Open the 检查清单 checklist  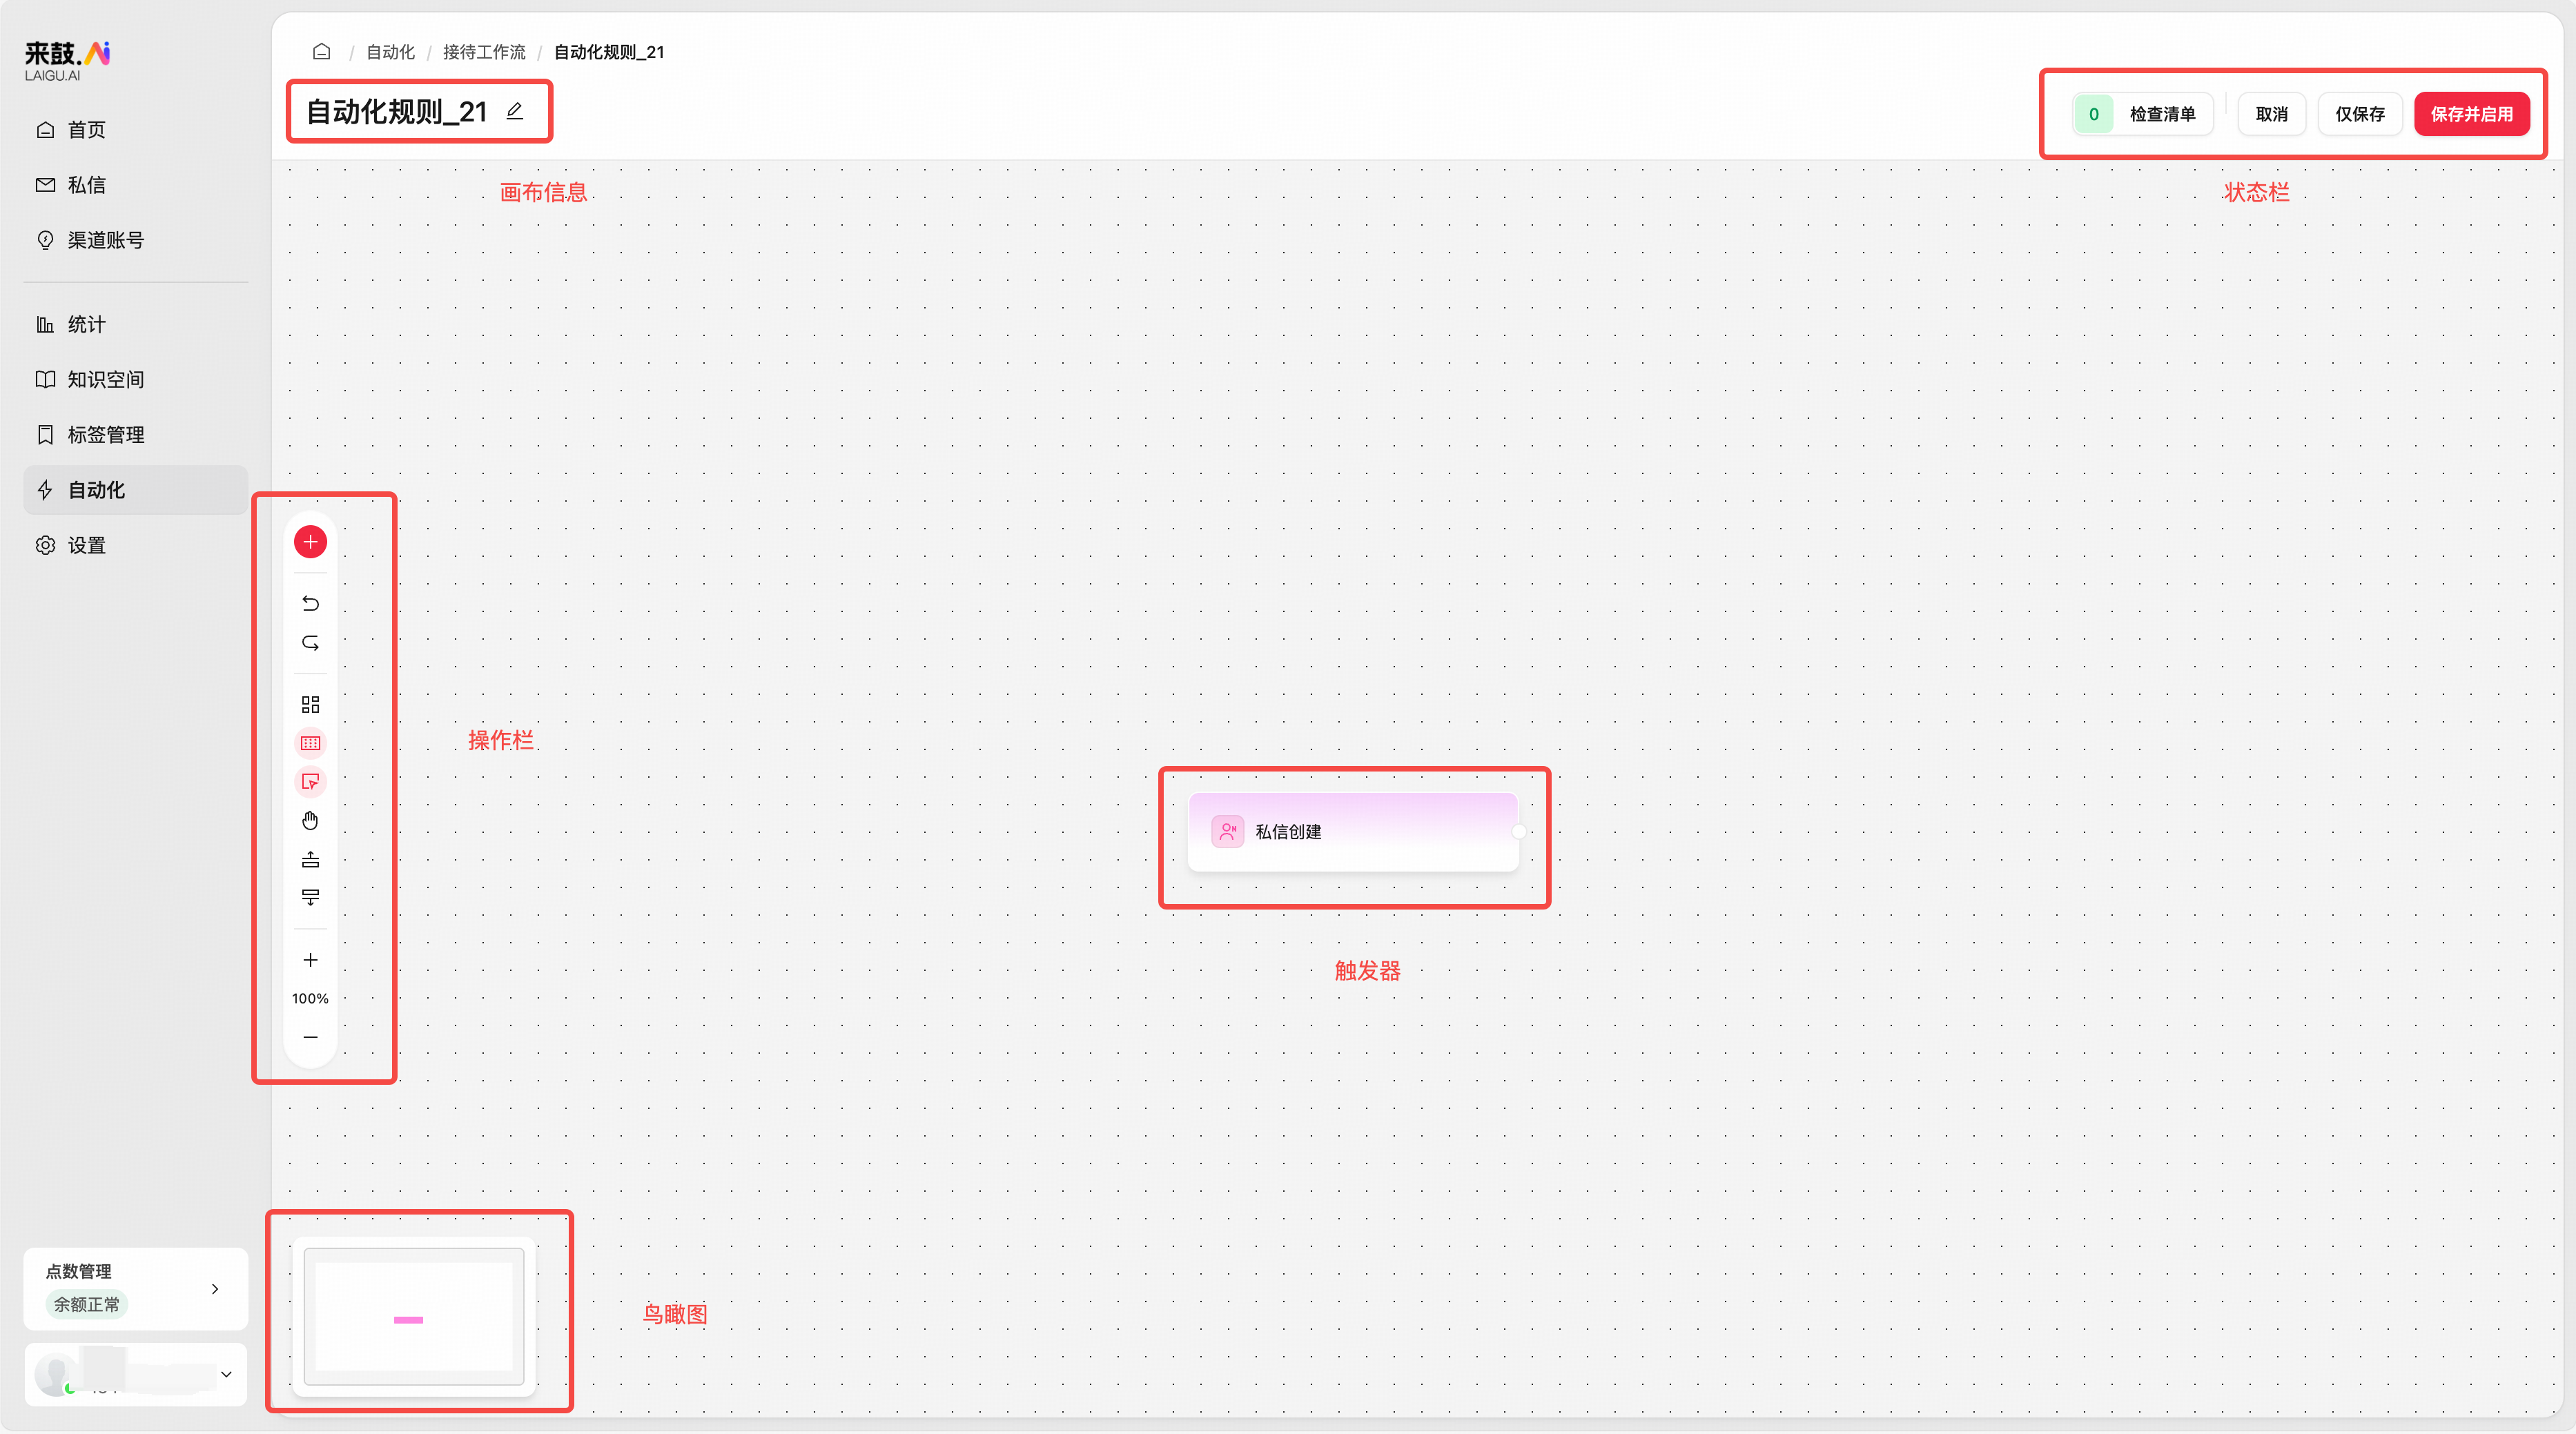[x=2144, y=114]
